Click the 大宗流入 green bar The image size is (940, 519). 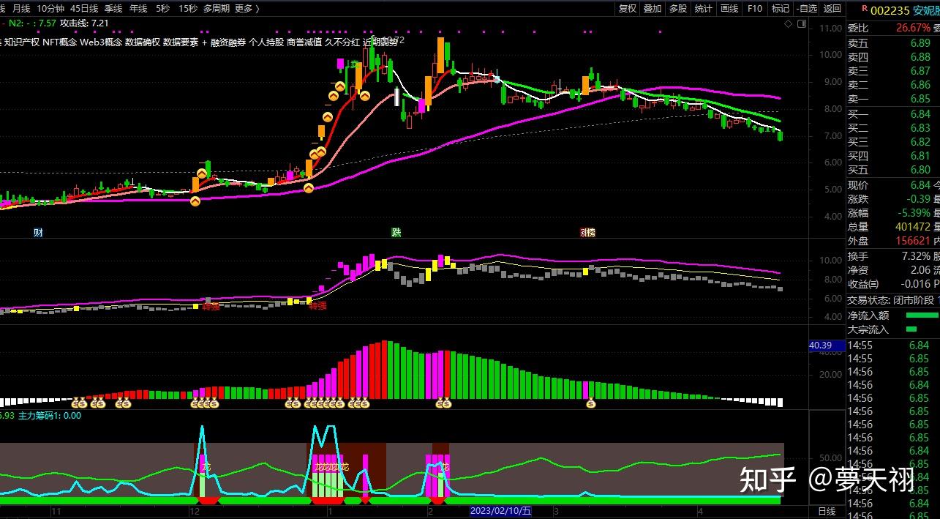point(911,329)
